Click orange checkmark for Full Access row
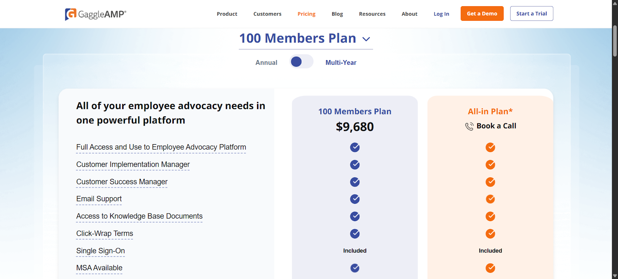The width and height of the screenshot is (618, 279). tap(491, 147)
